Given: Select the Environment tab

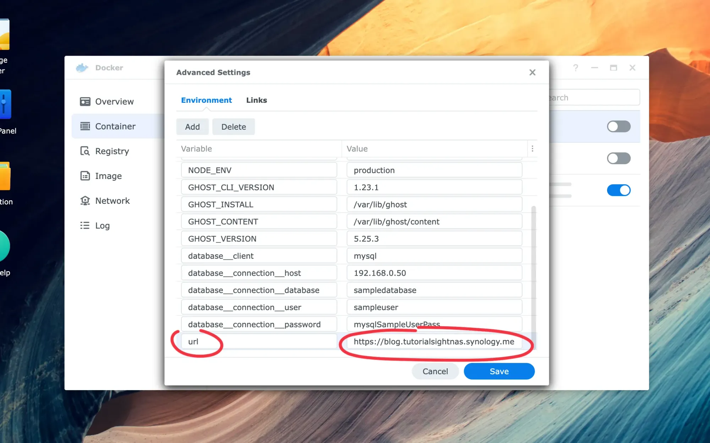Looking at the screenshot, I should (x=207, y=100).
